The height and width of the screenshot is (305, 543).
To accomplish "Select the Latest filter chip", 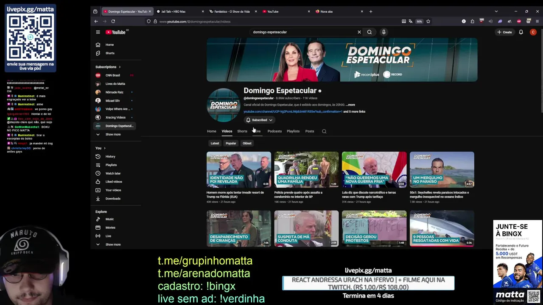I will coord(215,143).
